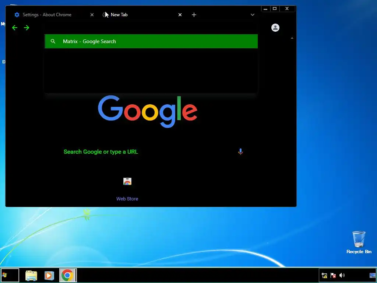Screen dimensions: 377x283
Task: Open the Action Center flag tray icon
Action: [333, 275]
